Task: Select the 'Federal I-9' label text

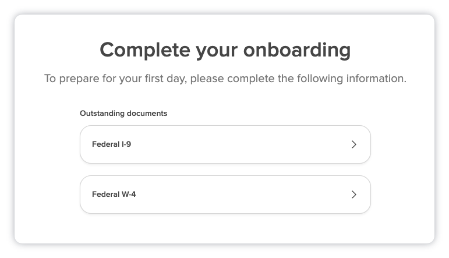Action: coord(111,144)
